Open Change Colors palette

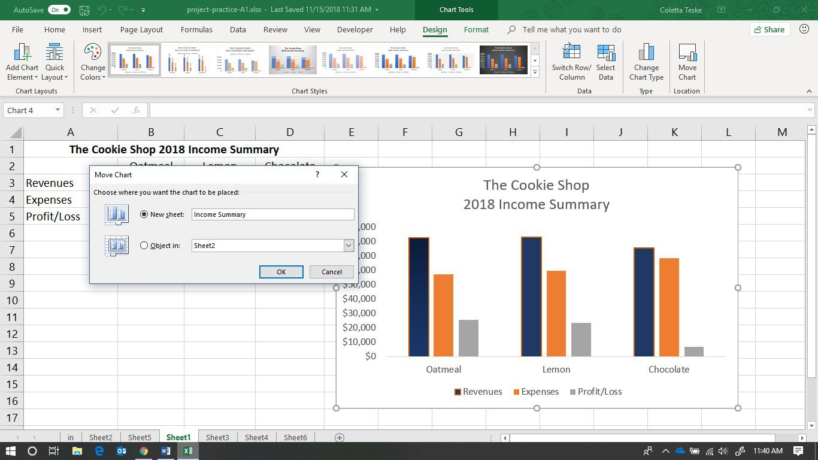93,62
